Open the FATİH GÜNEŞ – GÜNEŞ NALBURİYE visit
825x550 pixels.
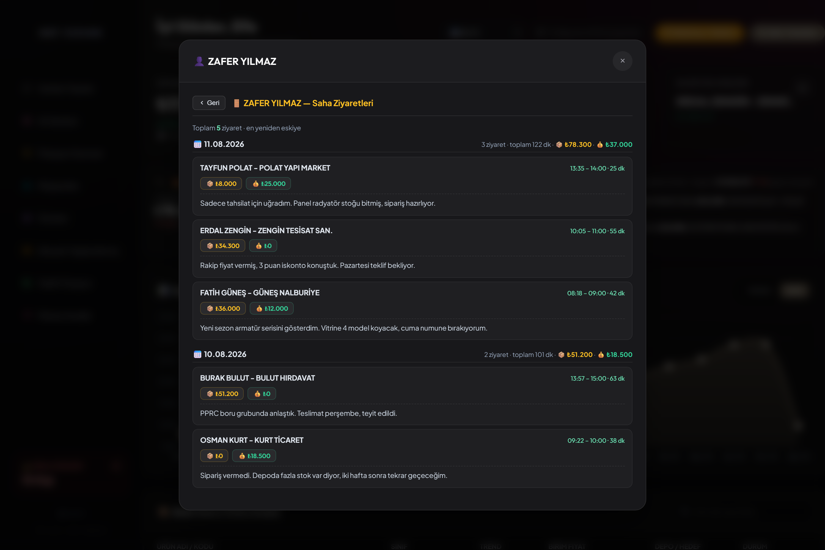point(413,311)
